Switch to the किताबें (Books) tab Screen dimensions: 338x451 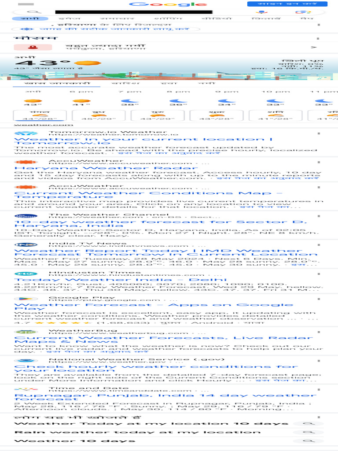266,18
